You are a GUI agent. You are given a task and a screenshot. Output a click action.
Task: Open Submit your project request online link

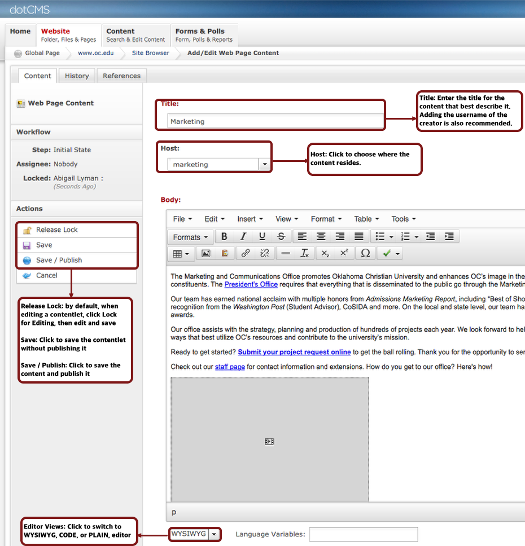[x=294, y=352]
